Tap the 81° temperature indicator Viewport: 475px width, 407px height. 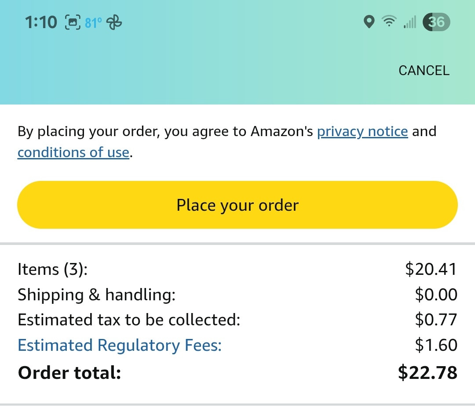(x=93, y=23)
